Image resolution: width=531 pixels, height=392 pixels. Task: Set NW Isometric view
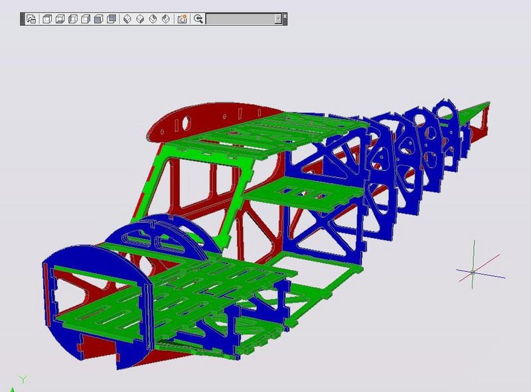click(x=166, y=19)
